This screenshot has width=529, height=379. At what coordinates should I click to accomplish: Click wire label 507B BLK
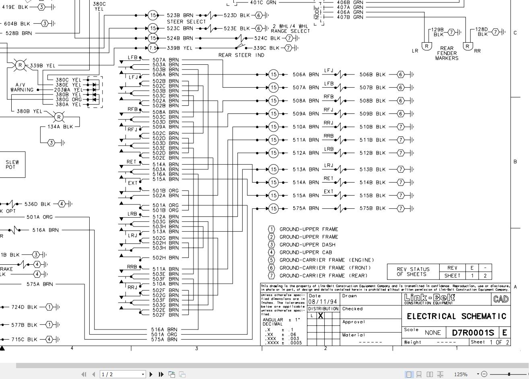(373, 87)
